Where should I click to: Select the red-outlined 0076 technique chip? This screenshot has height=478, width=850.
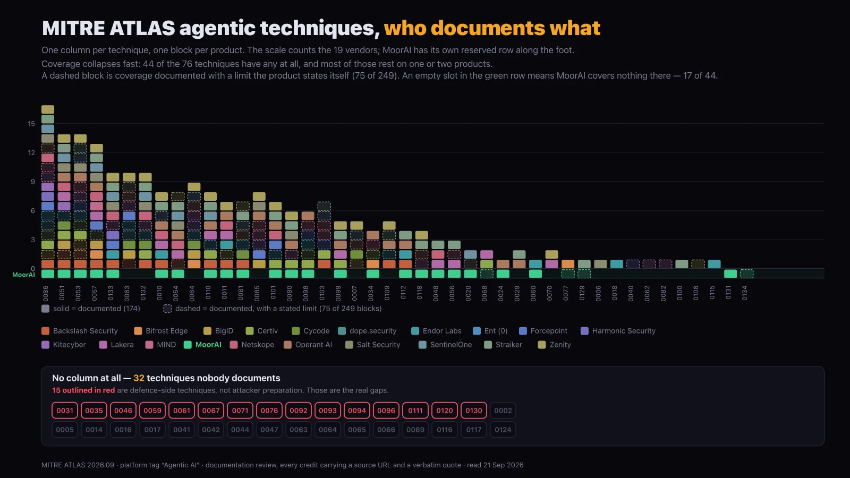coord(269,411)
